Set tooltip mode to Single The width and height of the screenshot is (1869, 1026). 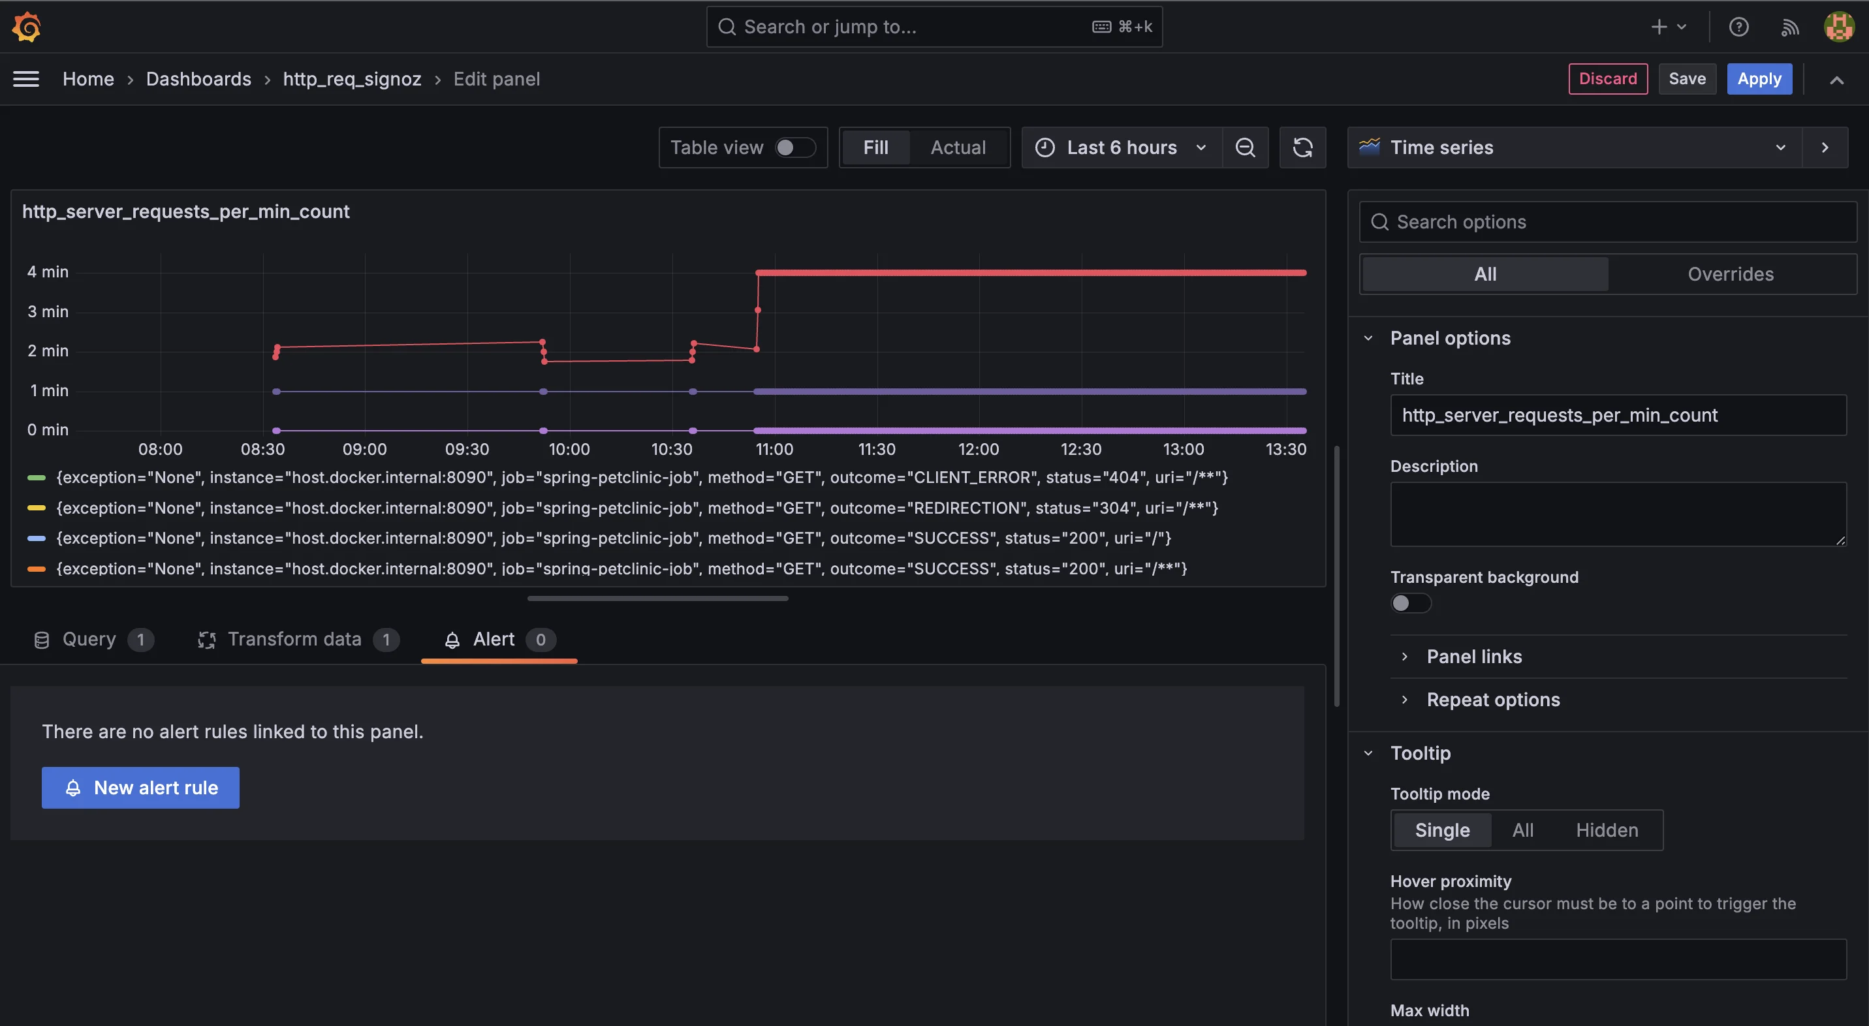coord(1441,830)
